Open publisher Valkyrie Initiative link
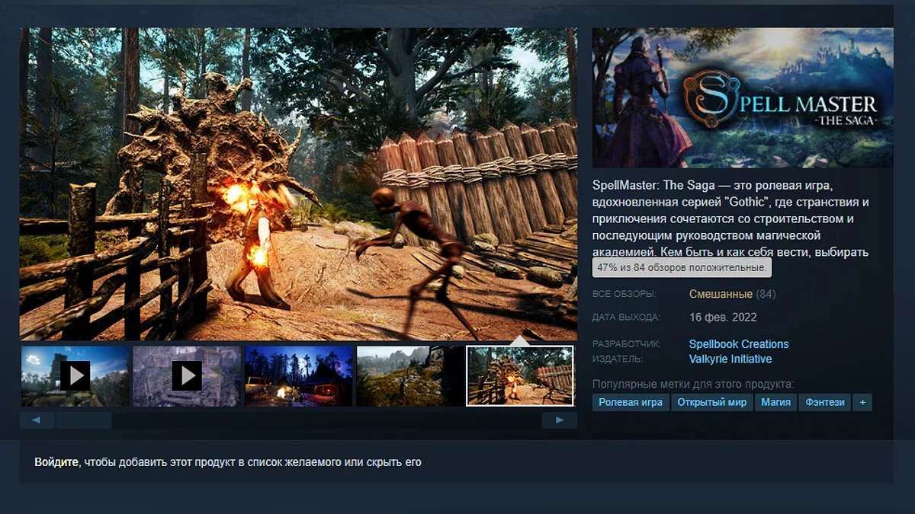 [730, 359]
